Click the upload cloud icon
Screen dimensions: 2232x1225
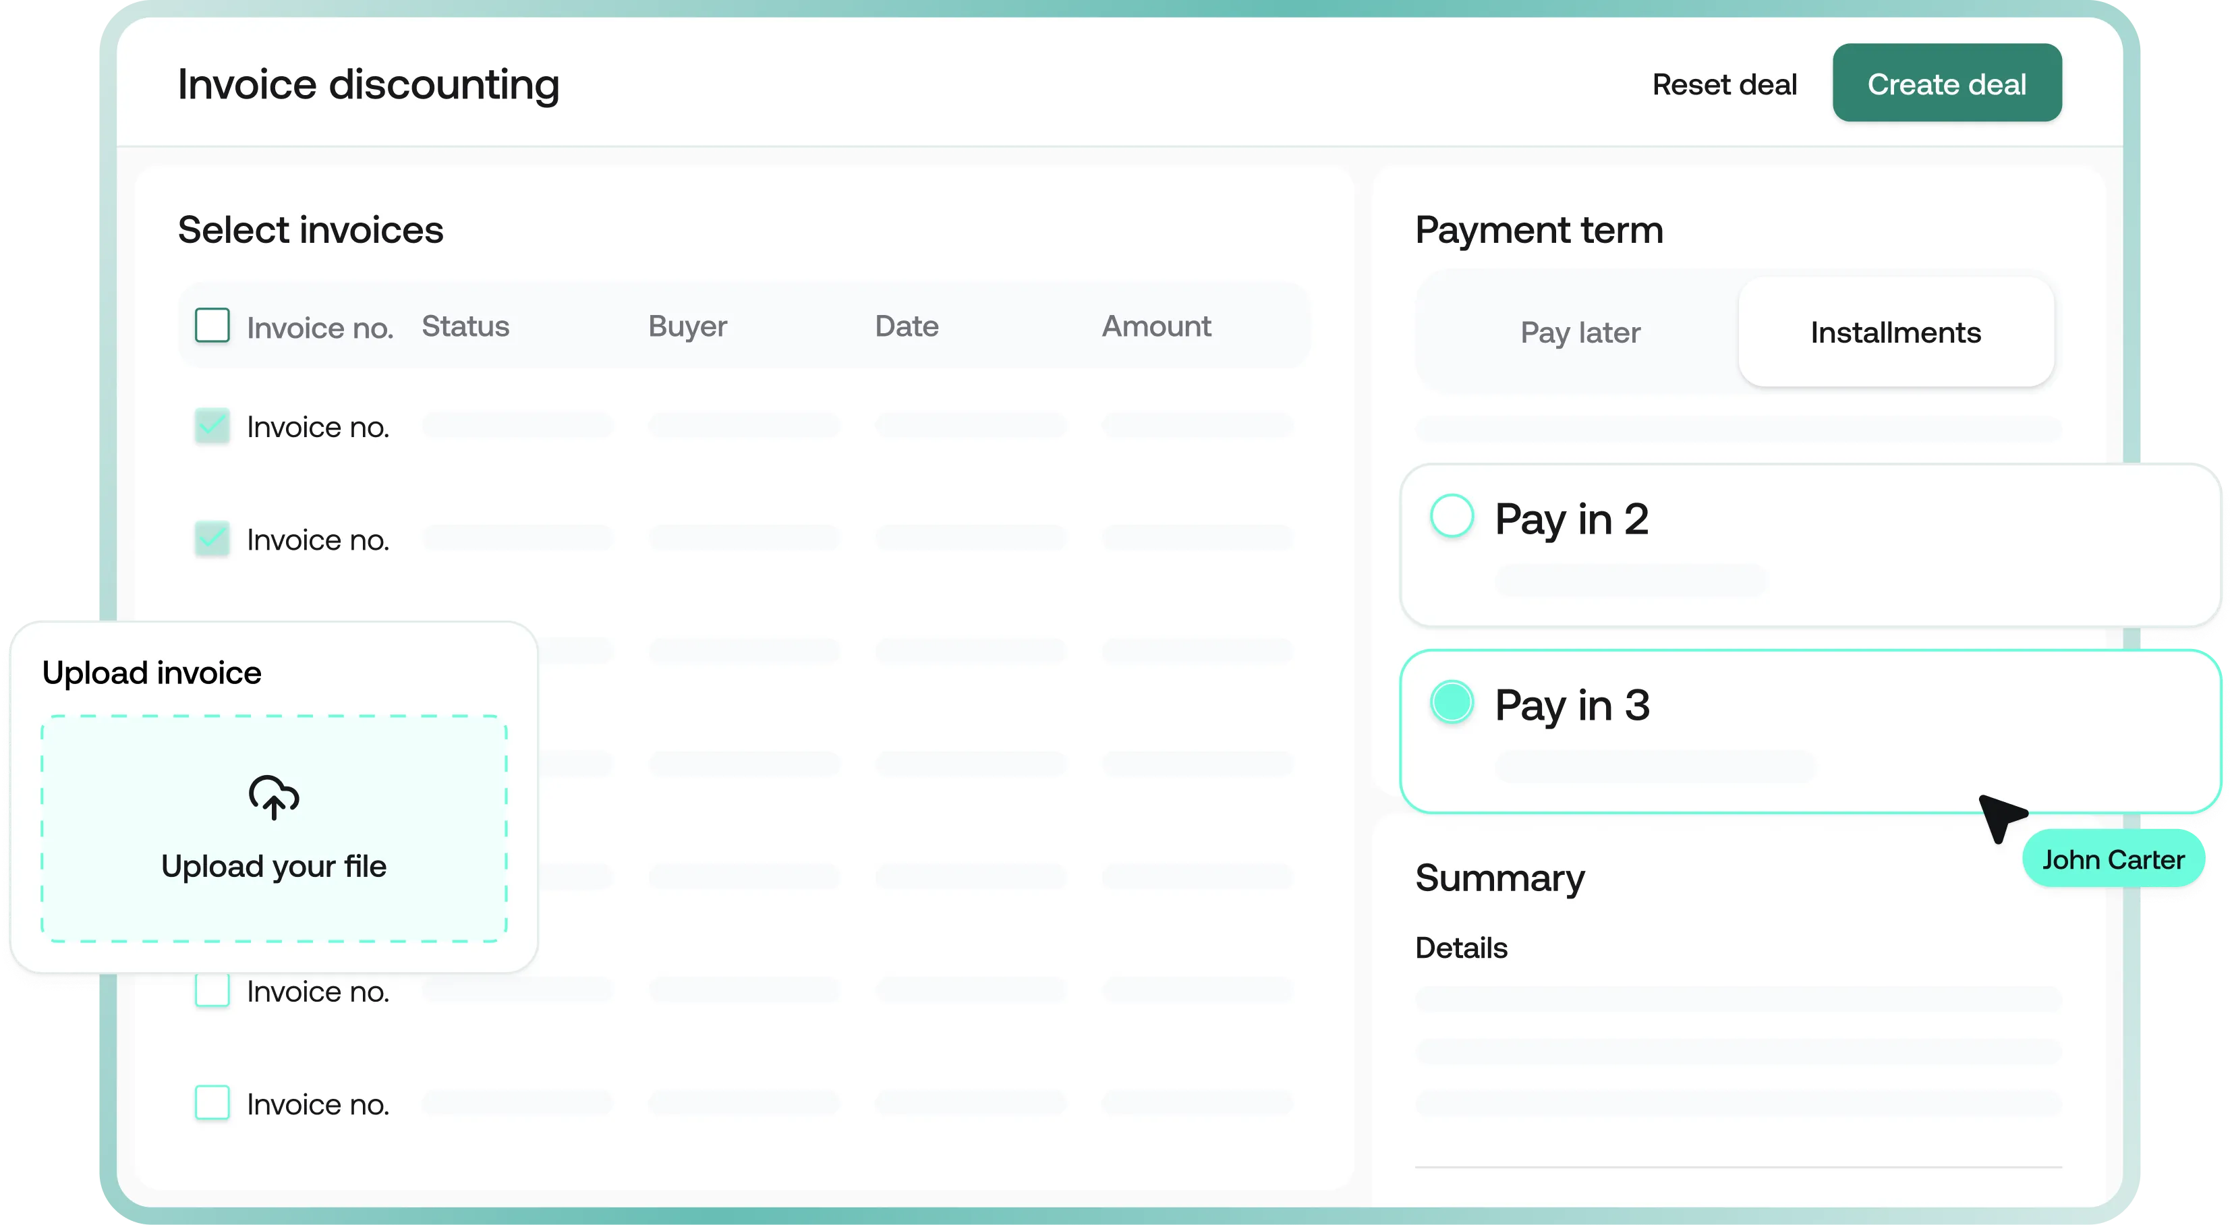click(273, 797)
